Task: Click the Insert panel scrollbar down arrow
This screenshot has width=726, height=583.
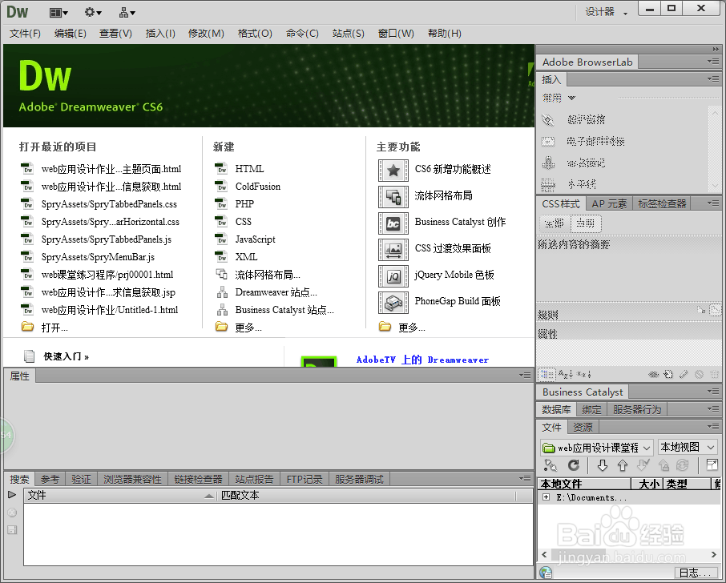Action: coord(715,186)
